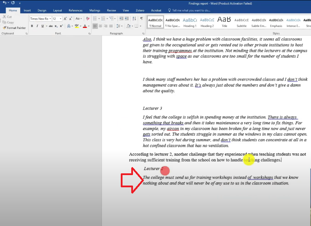311x226 pixels.
Task: Toggle Italic formatting
Action: click(37, 26)
